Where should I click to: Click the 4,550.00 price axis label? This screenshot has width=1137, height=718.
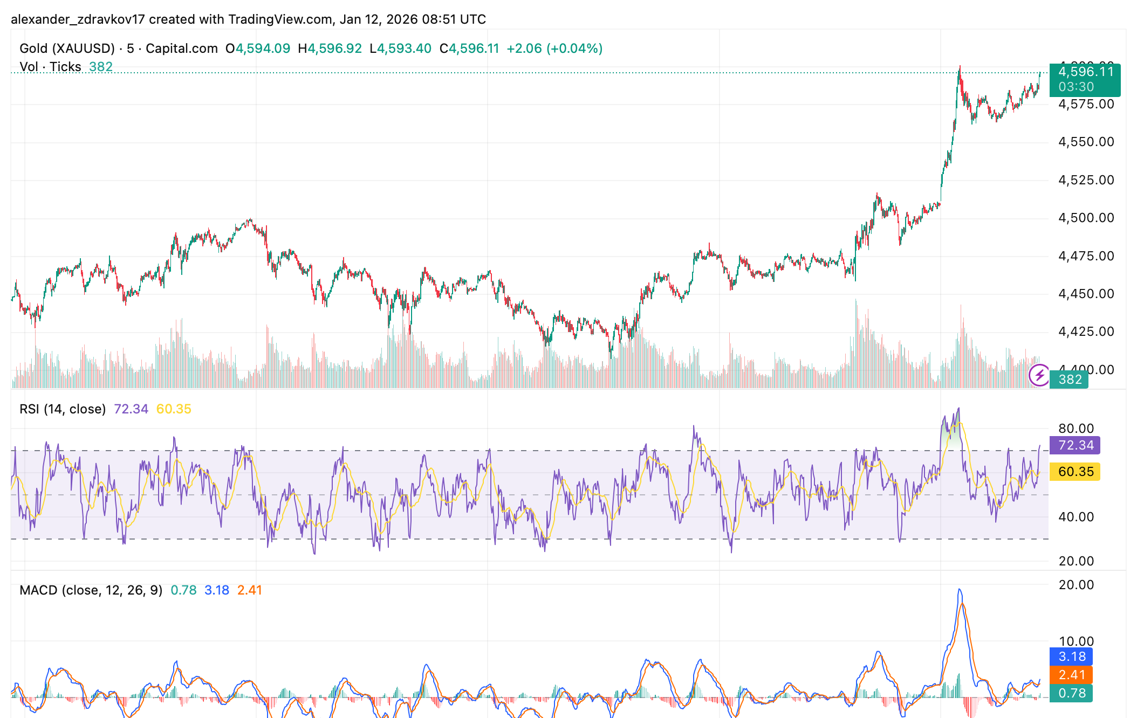pyautogui.click(x=1086, y=142)
